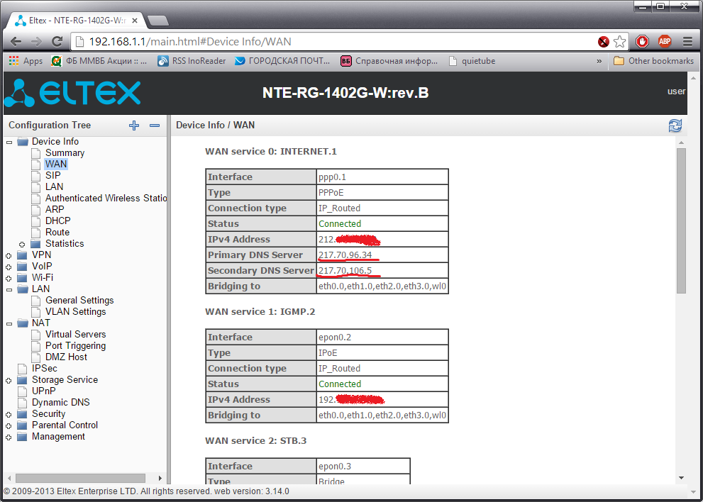The image size is (703, 502).
Task: Collapse all nodes with the minus icon
Action: click(155, 125)
